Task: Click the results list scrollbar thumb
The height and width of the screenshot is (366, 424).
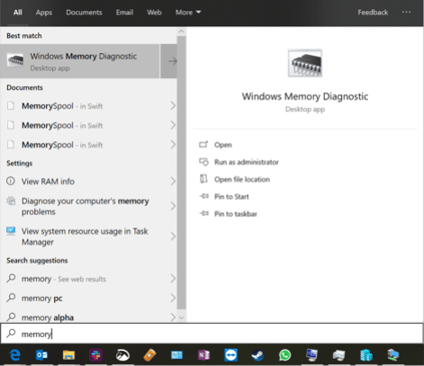Action: (x=181, y=173)
